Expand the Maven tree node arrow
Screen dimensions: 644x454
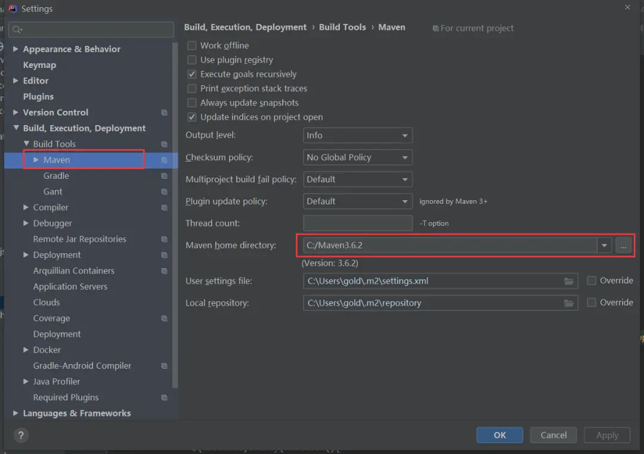click(x=36, y=160)
